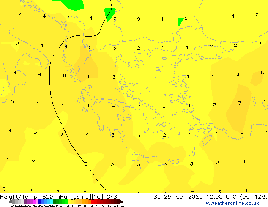Pick the yellow legend swatch
This screenshot has height=207, width=268.
69,202
